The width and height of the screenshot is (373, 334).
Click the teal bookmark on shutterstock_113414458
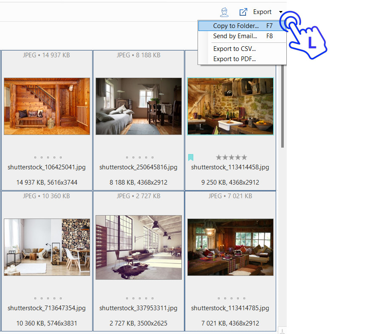tap(191, 157)
